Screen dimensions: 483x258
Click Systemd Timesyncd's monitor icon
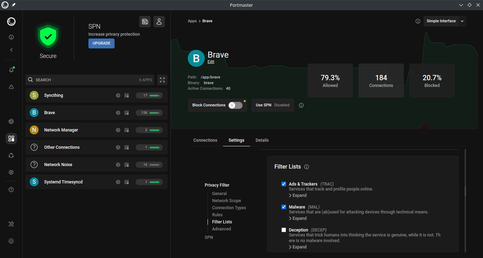pyautogui.click(x=118, y=182)
